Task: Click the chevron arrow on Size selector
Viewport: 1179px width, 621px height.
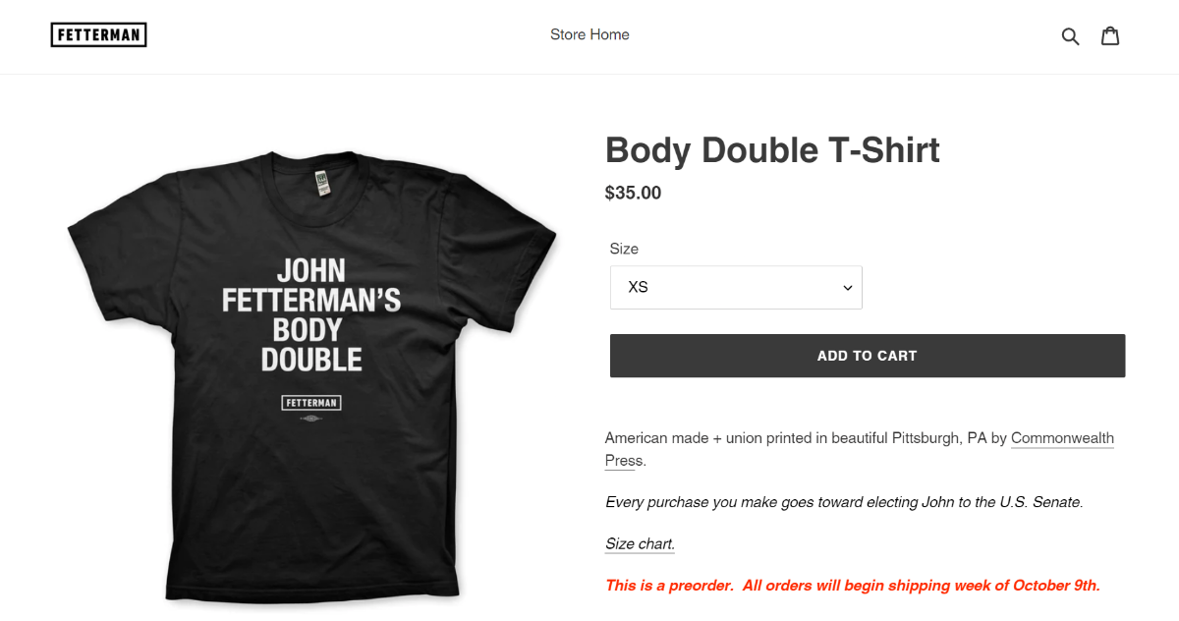Action: [847, 288]
